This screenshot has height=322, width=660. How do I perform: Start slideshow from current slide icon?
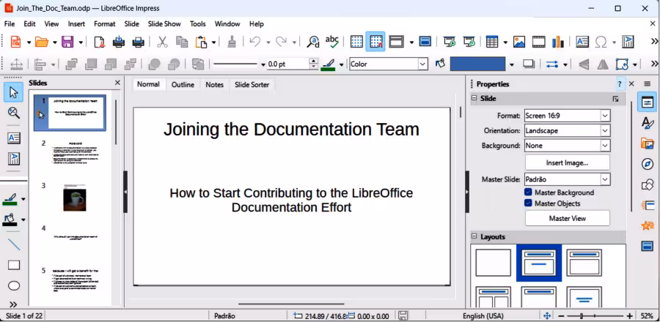(x=469, y=42)
